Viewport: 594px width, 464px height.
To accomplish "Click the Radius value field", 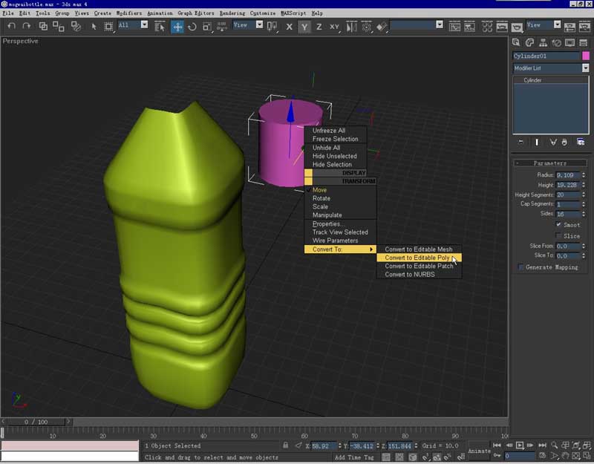I will [x=567, y=175].
